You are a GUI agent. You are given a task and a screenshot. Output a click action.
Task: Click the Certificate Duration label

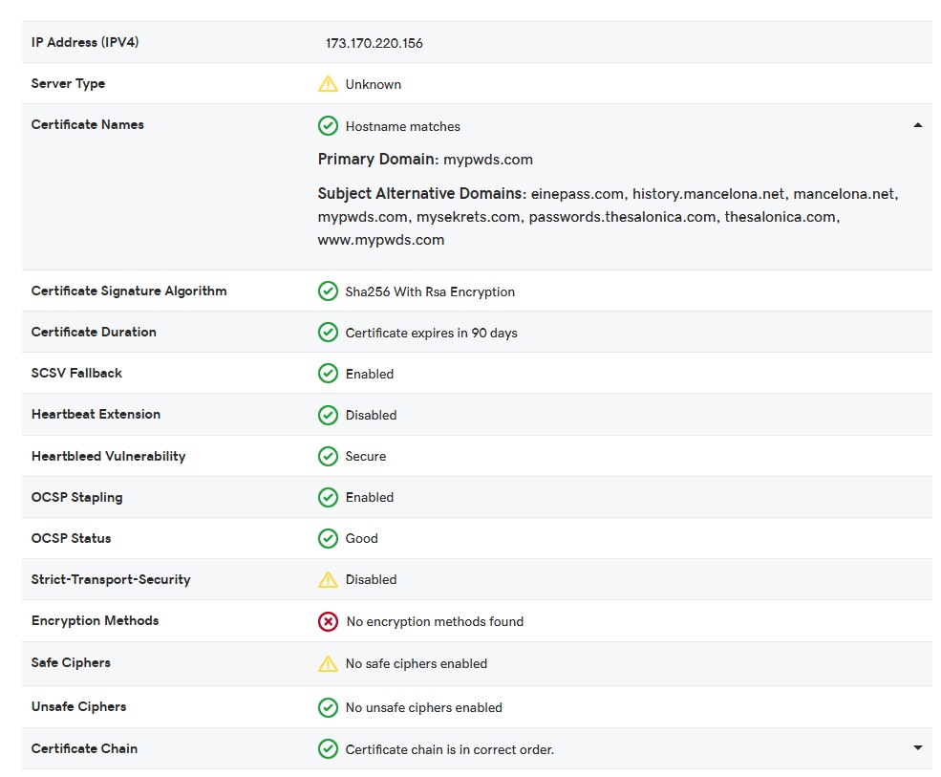coord(94,332)
